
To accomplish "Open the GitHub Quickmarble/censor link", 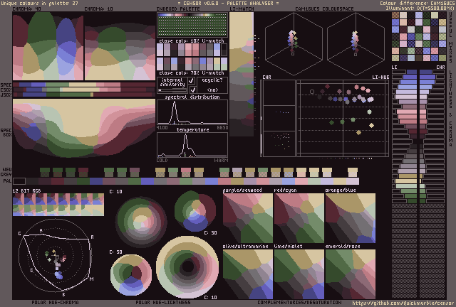I will click(402, 302).
